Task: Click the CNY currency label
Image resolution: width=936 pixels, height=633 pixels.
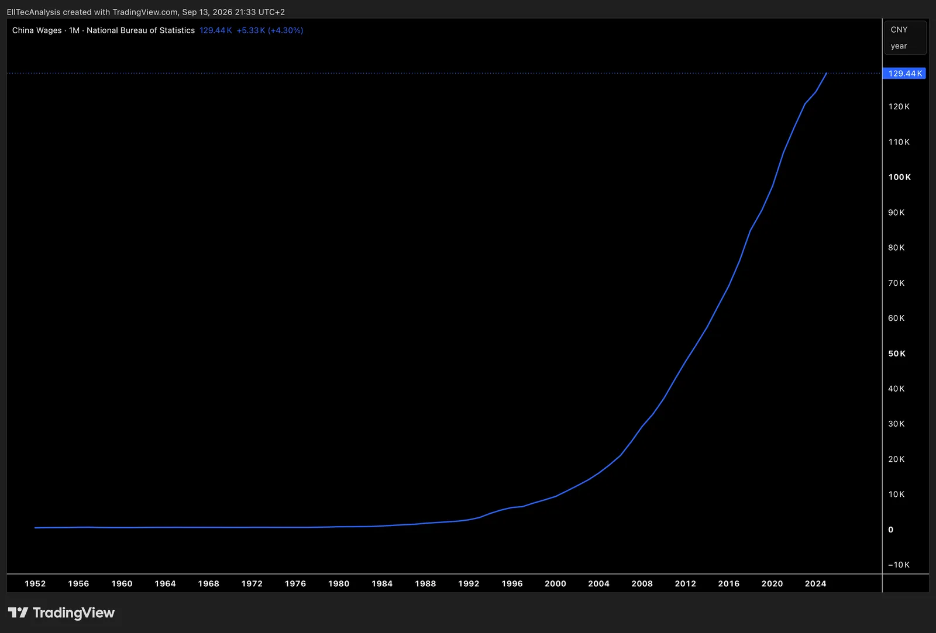Action: pyautogui.click(x=899, y=30)
